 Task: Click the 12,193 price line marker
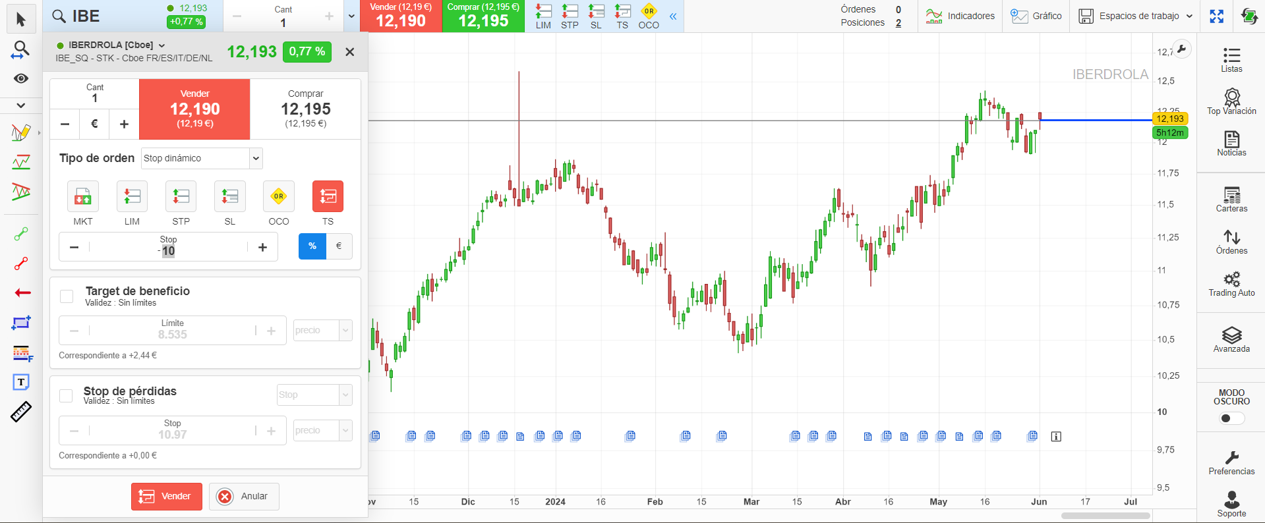(x=1170, y=119)
